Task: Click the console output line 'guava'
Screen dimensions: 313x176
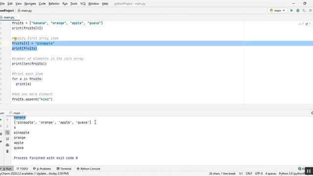Action: click(19, 148)
